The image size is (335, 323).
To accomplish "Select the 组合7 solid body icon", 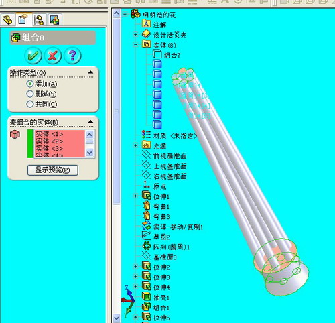I will pos(157,54).
